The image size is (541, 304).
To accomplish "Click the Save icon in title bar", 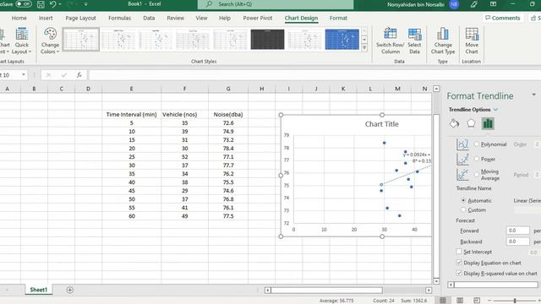I will click(41, 4).
